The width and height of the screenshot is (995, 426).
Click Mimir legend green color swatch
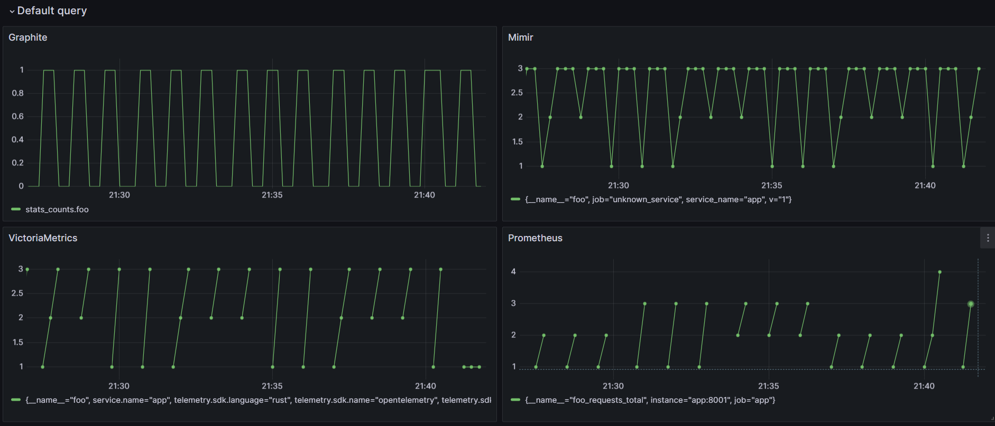click(x=515, y=200)
